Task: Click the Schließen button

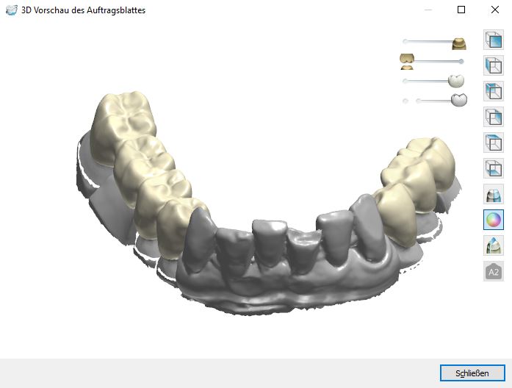Action: click(472, 373)
